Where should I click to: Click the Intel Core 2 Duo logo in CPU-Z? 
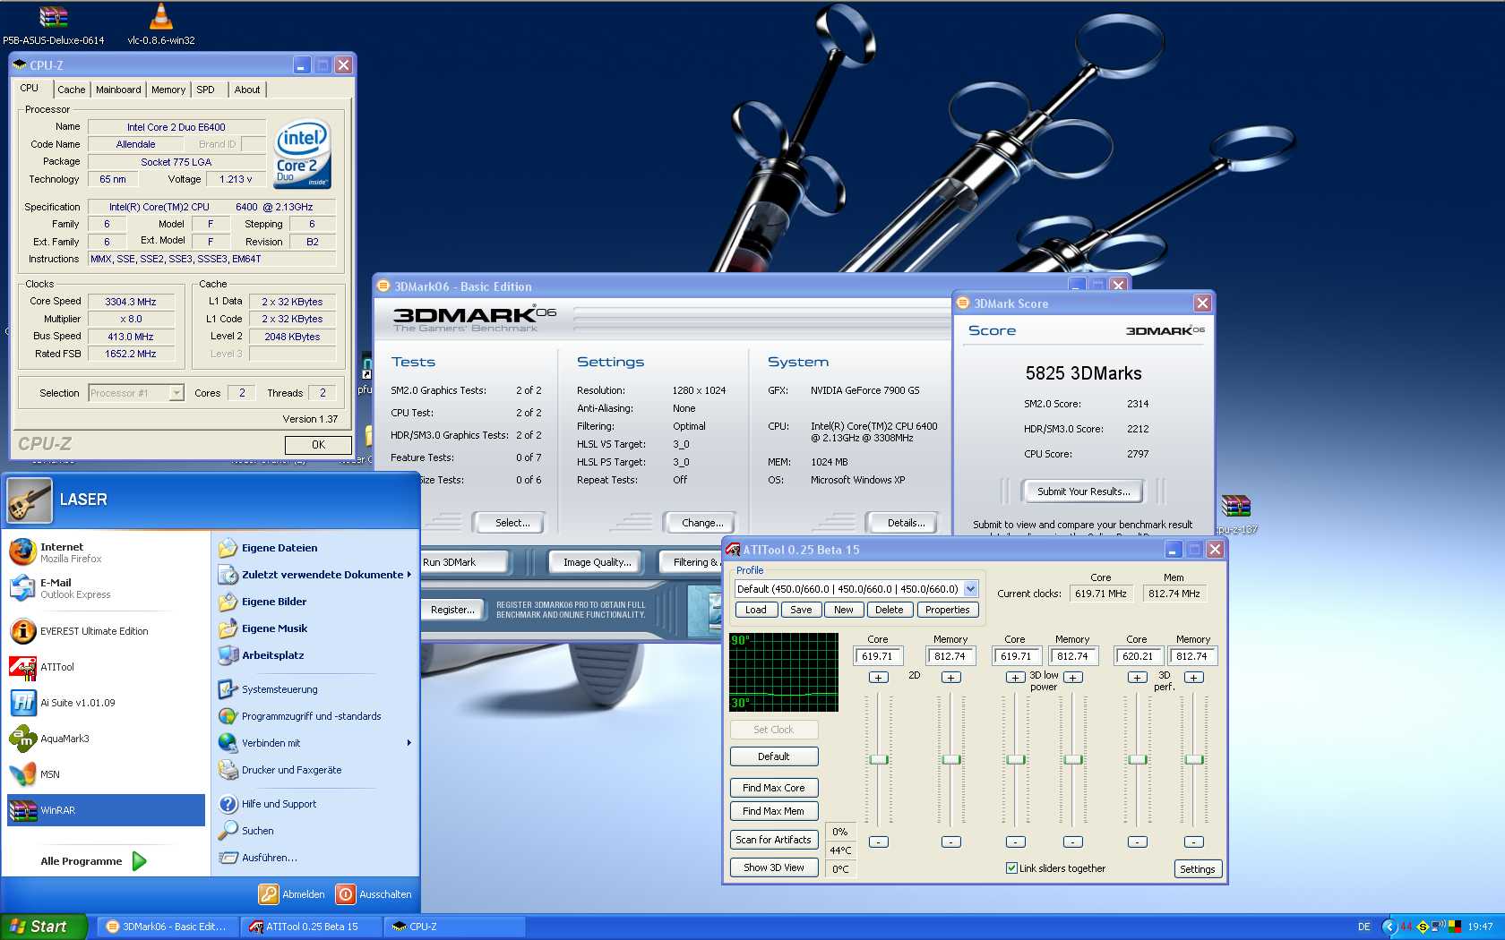click(303, 154)
